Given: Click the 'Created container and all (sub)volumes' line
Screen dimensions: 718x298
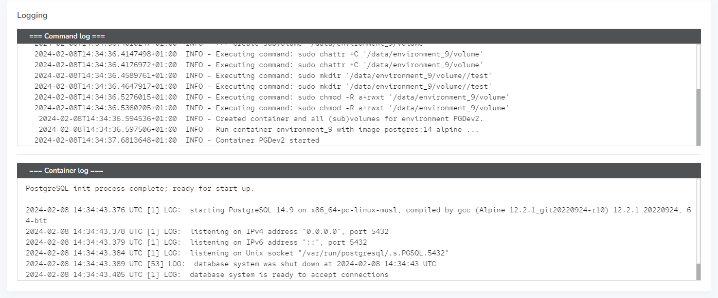Looking at the screenshot, I should pyautogui.click(x=261, y=118).
